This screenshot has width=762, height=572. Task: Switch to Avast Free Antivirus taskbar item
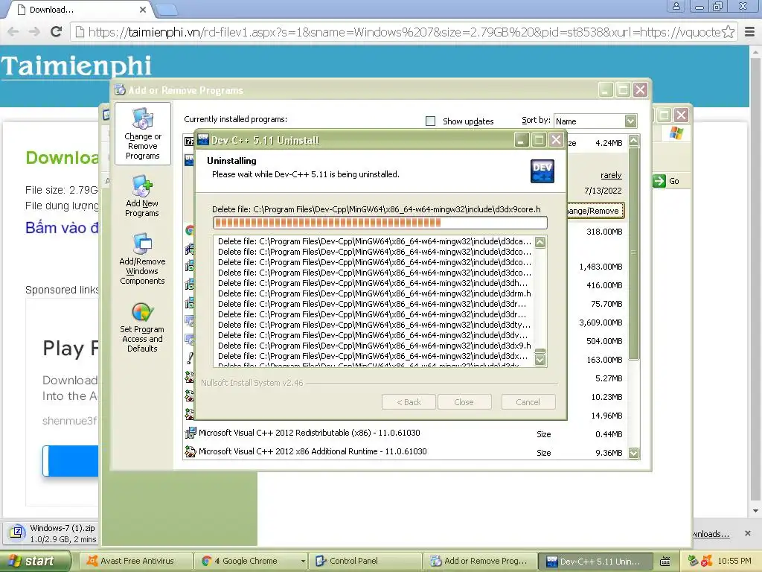135,561
